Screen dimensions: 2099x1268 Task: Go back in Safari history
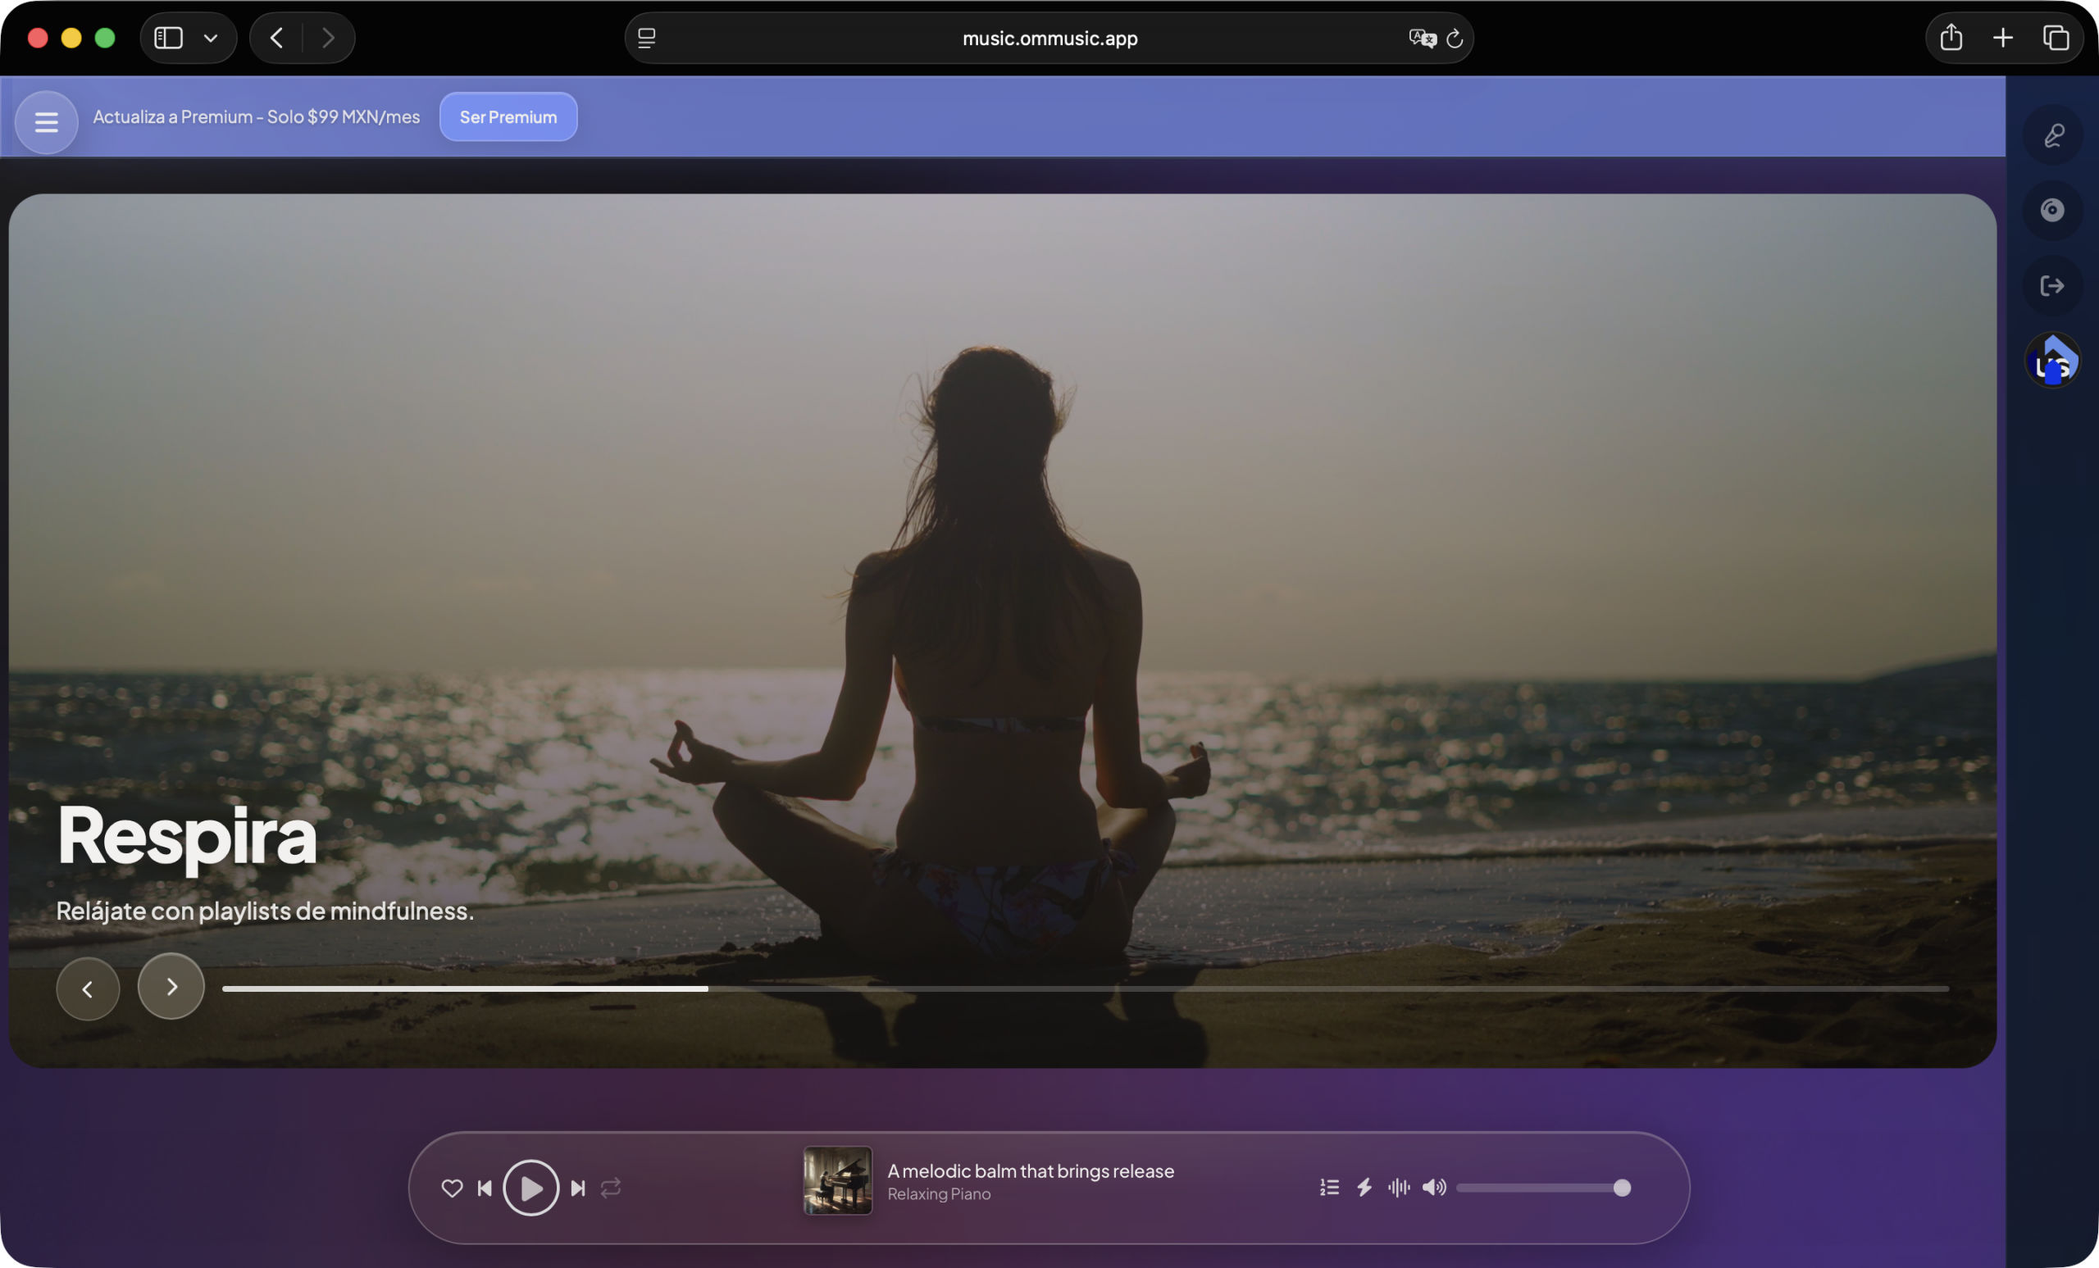pos(276,39)
